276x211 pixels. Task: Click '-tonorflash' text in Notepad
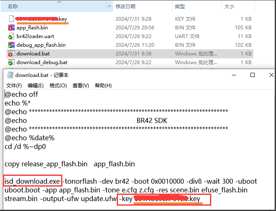click(x=80, y=181)
